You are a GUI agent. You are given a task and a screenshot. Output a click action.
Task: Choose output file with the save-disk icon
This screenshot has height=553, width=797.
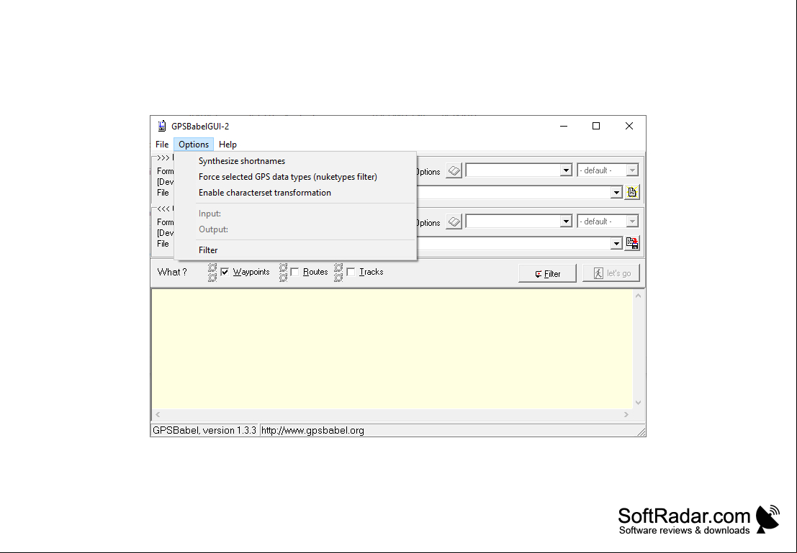coord(632,243)
